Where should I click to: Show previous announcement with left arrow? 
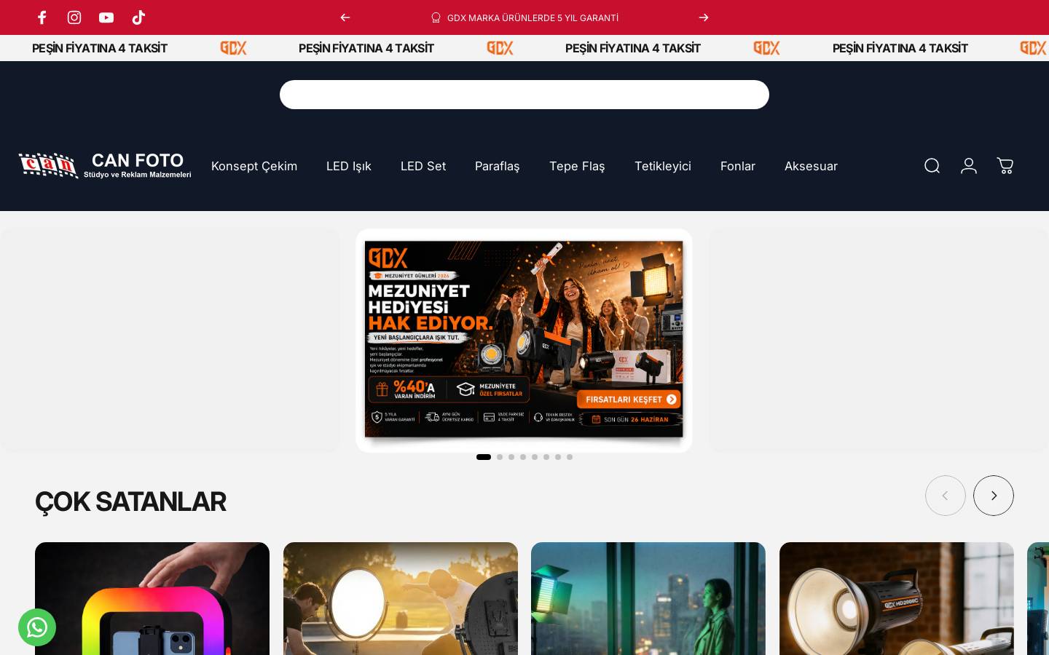345,17
